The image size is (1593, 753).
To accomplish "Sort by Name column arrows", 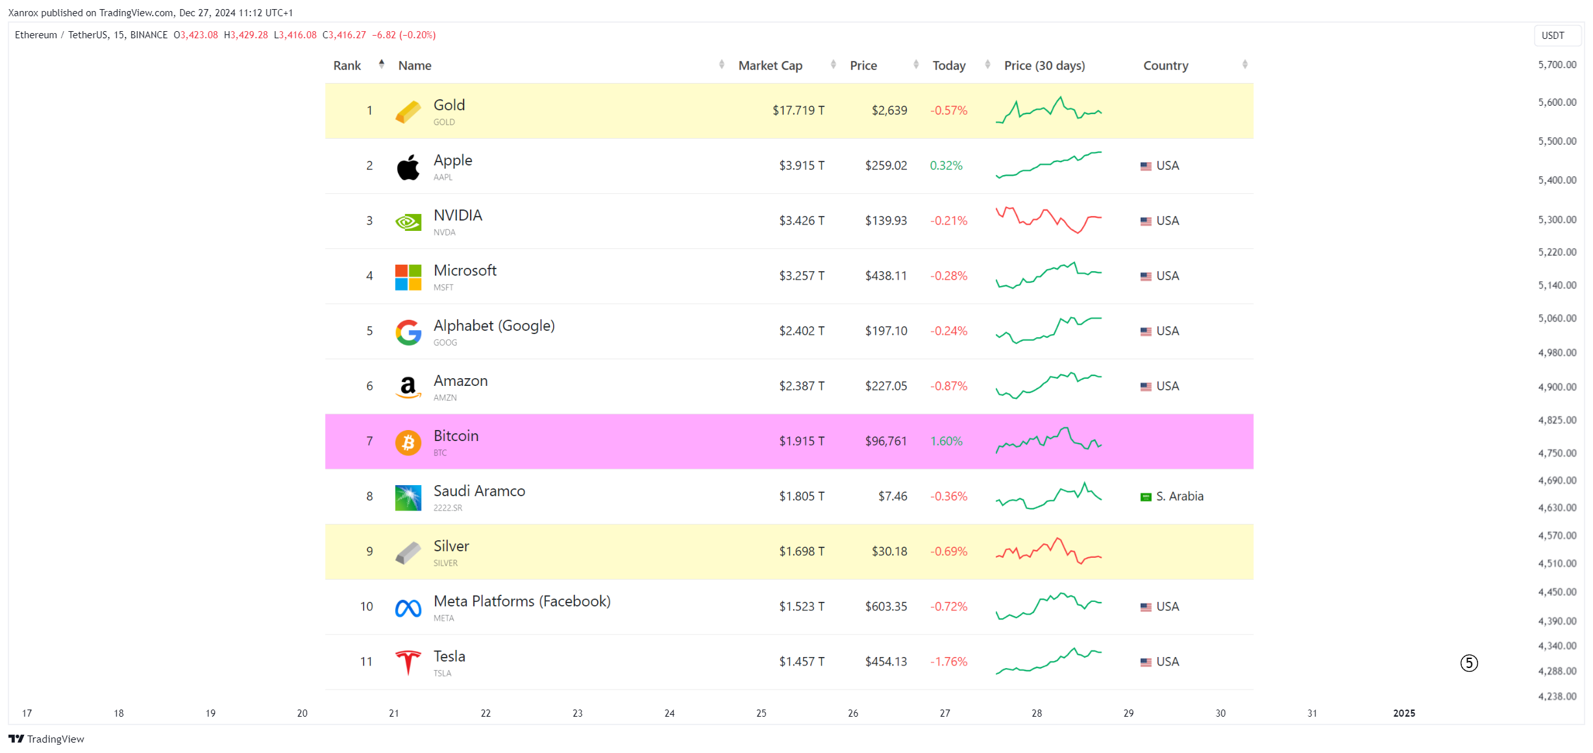I will (721, 64).
